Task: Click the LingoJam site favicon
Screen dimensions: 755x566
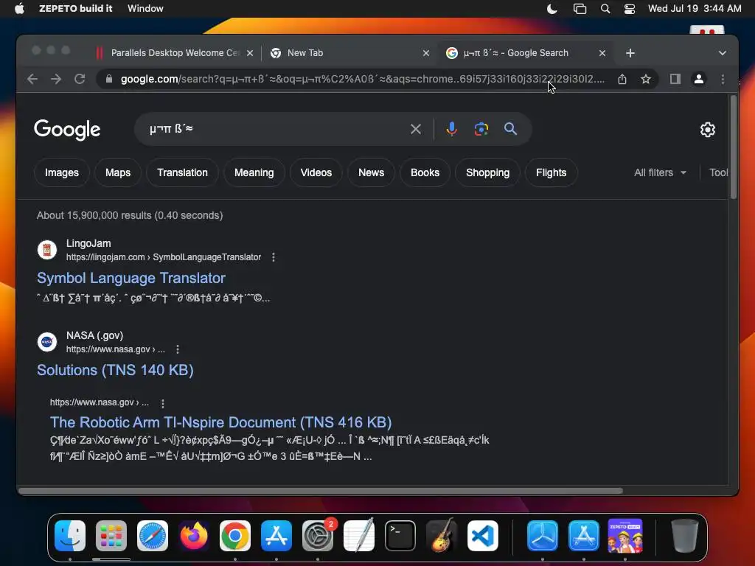Action: pyautogui.click(x=47, y=250)
